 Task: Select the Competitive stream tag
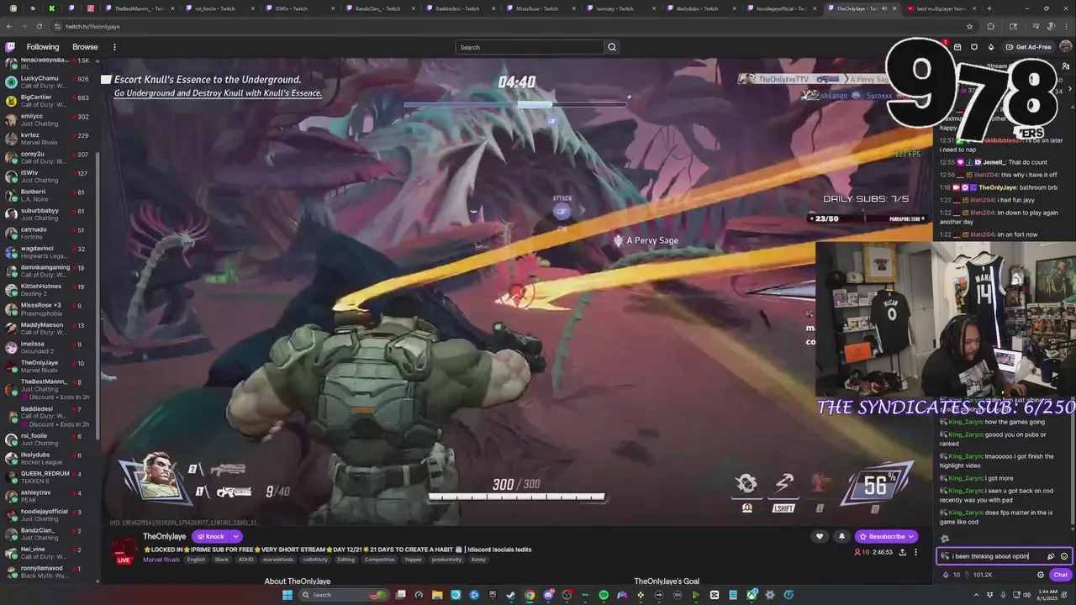pyautogui.click(x=379, y=560)
